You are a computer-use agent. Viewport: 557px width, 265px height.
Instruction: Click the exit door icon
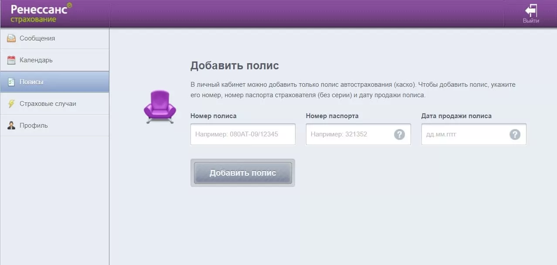pos(531,10)
